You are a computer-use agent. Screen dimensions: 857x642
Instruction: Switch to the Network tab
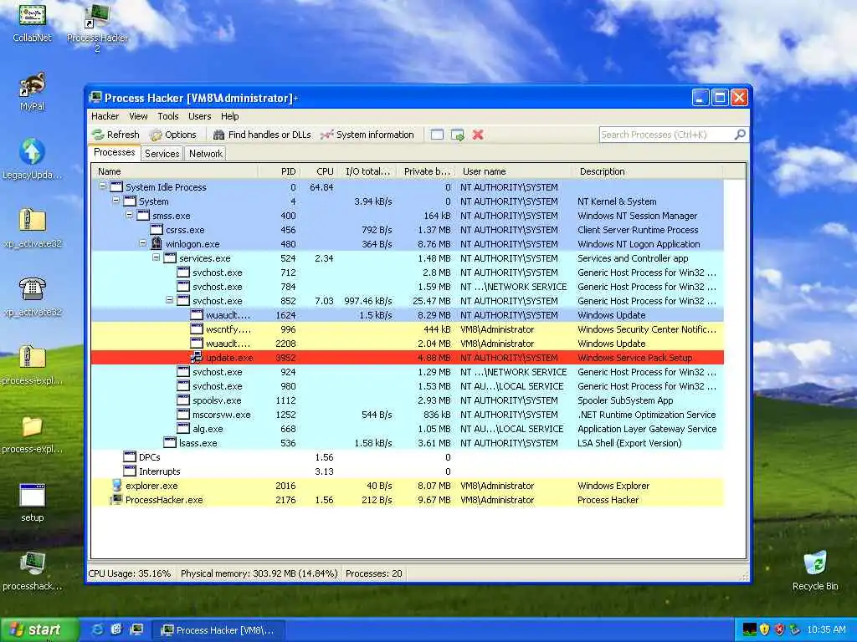(206, 154)
